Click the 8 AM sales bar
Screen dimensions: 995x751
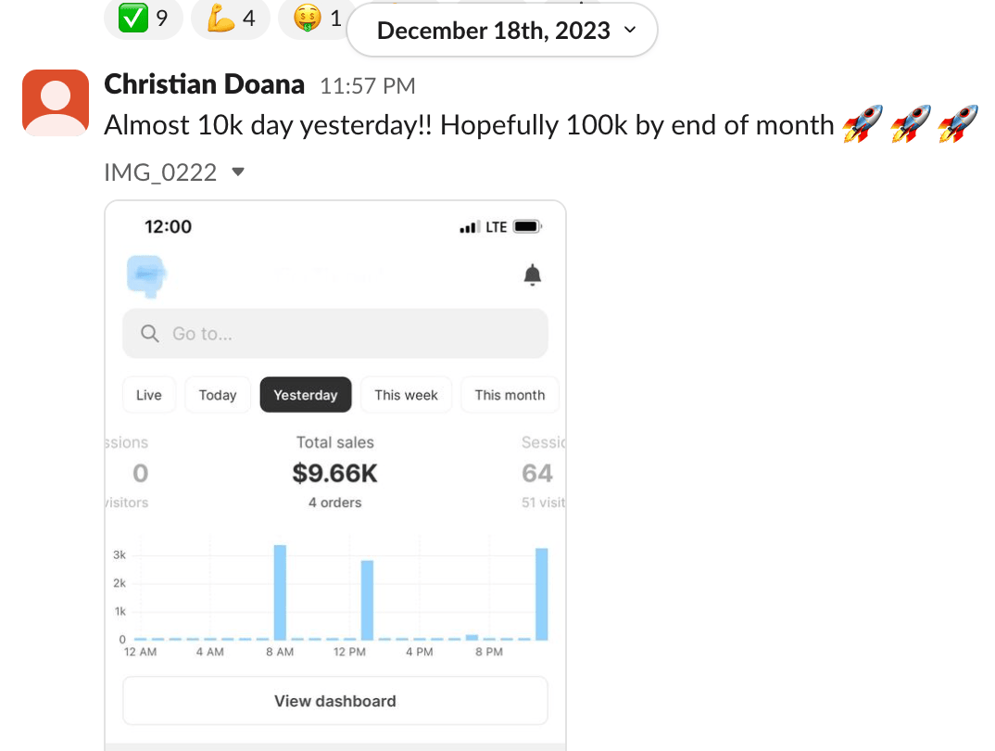[280, 592]
